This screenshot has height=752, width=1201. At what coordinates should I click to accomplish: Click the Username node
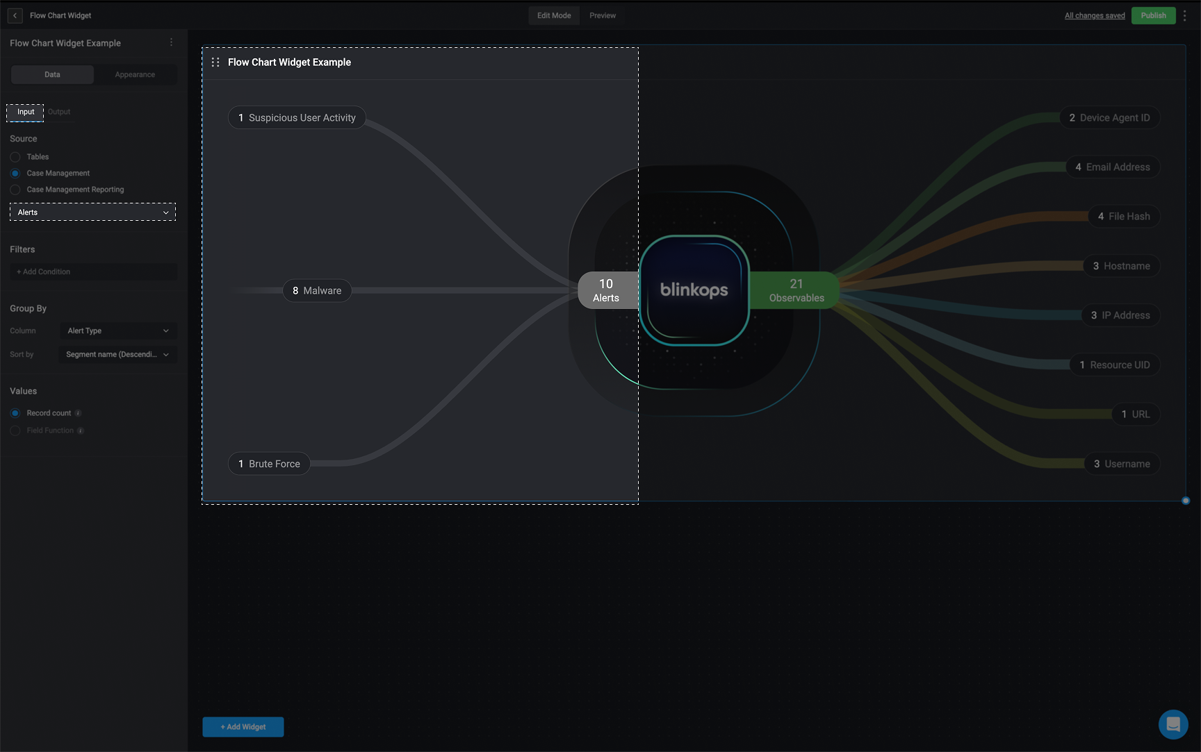click(x=1122, y=463)
